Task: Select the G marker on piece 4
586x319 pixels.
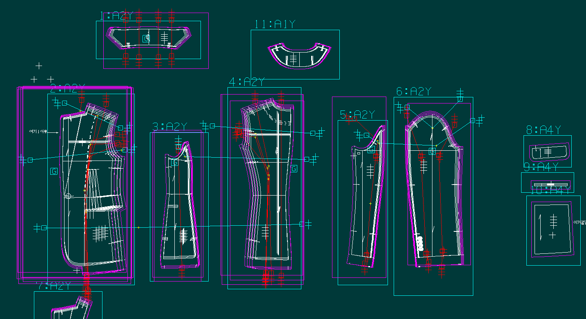Action: click(294, 168)
